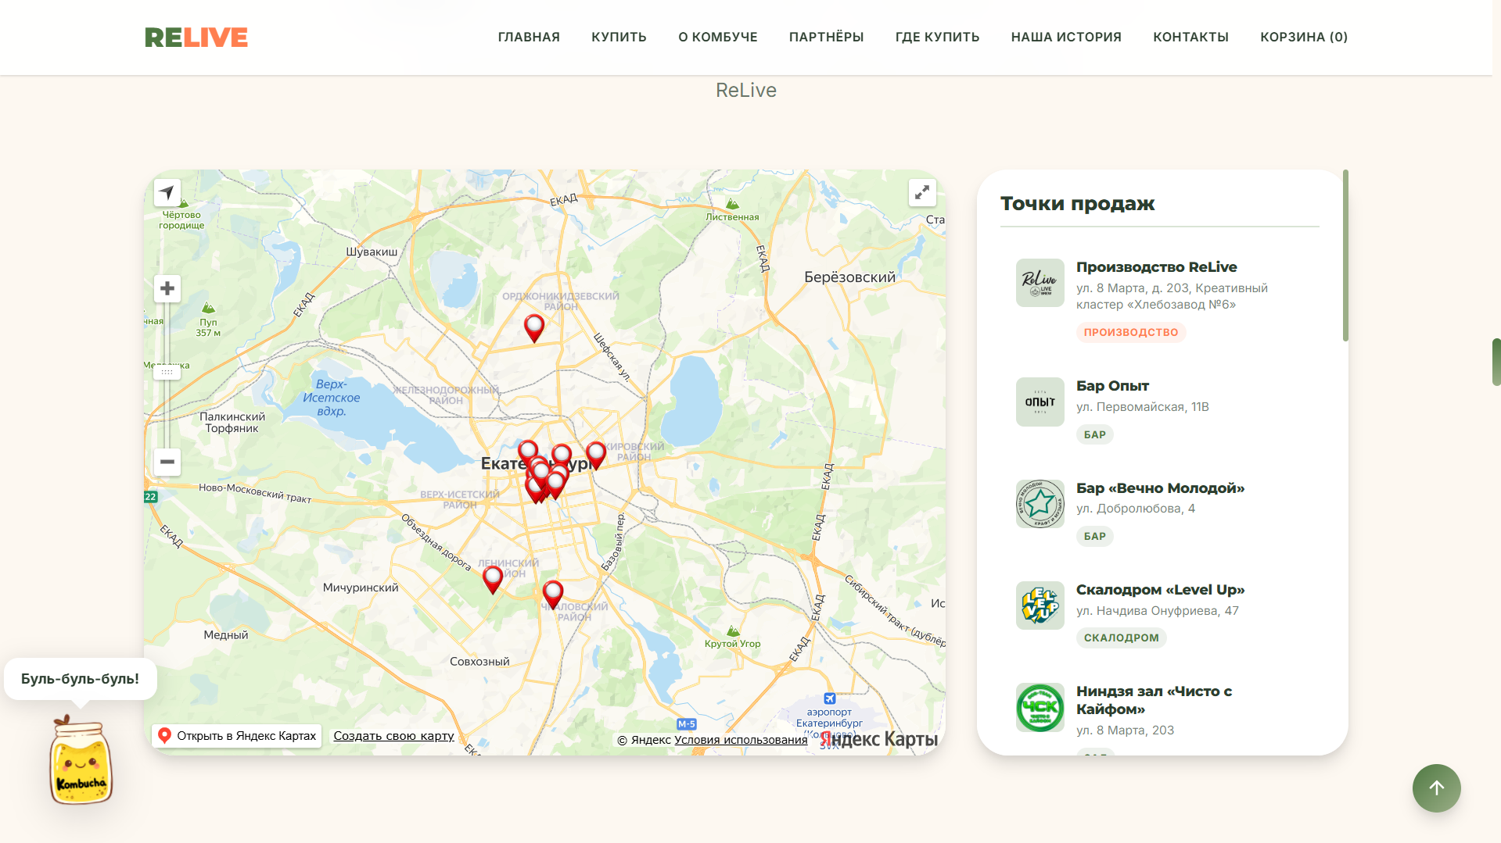Click the sales points list scrollbar
The height and width of the screenshot is (843, 1501).
coord(1345,255)
